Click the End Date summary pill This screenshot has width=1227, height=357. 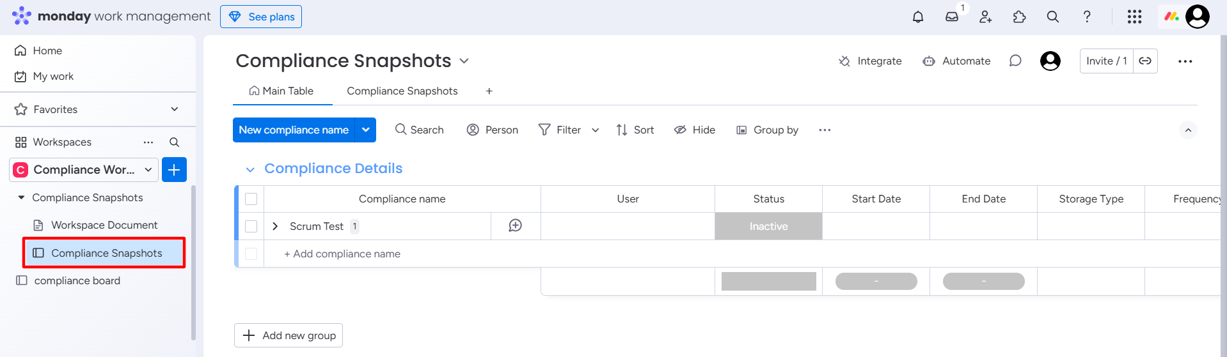983,281
